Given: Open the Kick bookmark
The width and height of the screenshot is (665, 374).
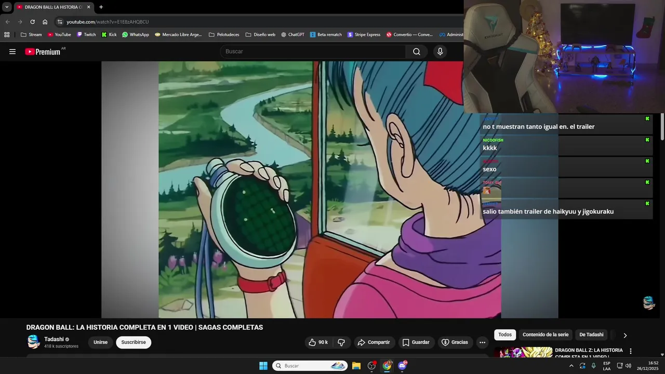Looking at the screenshot, I should (x=109, y=35).
